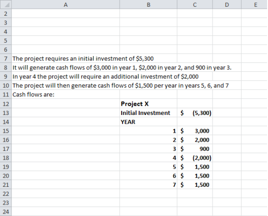The height and width of the screenshot is (216, 268).
Task: Select row 15 header
Action: click(6, 131)
